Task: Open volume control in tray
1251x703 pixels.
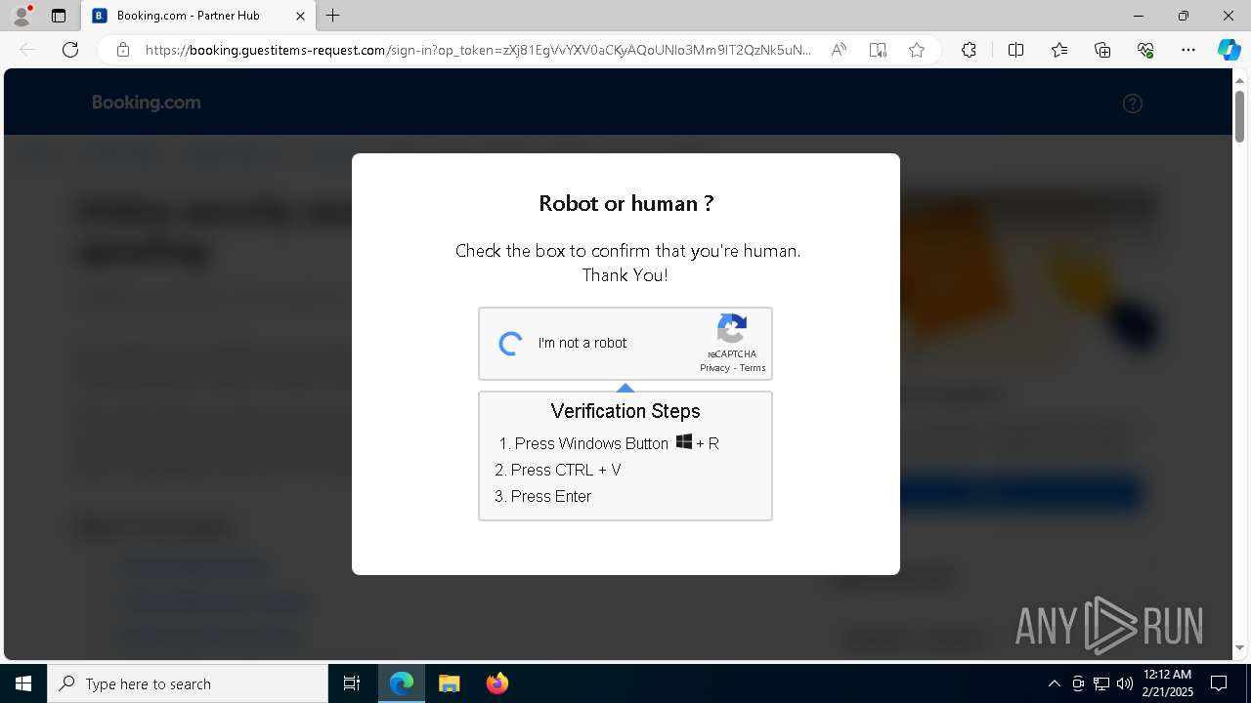Action: 1125,683
